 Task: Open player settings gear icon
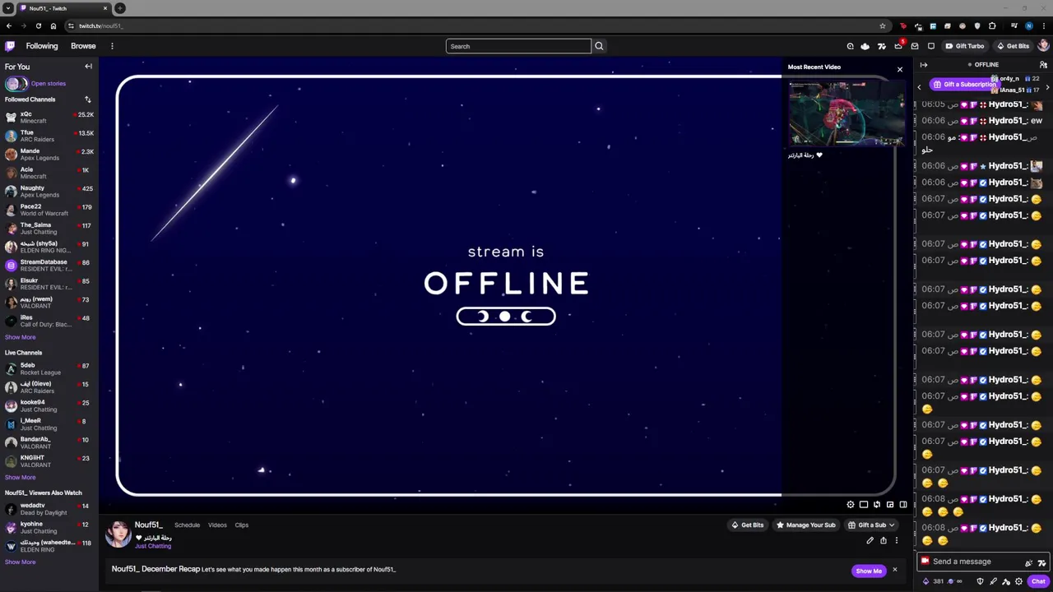(851, 504)
